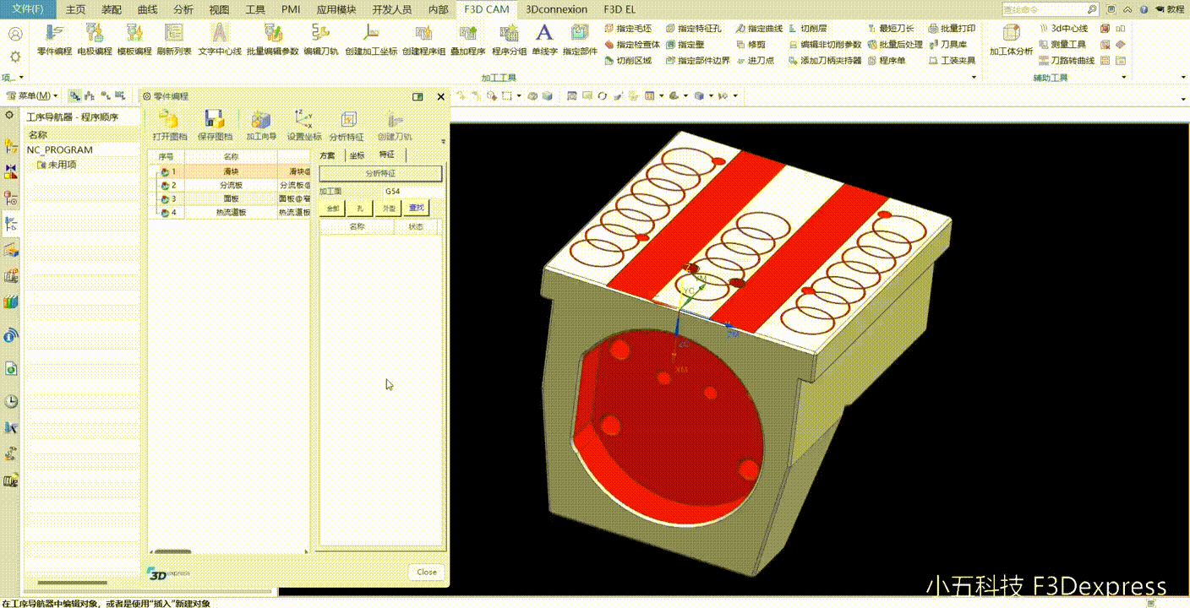Select the 测量工具 measuring tool
The image size is (1190, 608).
[1062, 45]
